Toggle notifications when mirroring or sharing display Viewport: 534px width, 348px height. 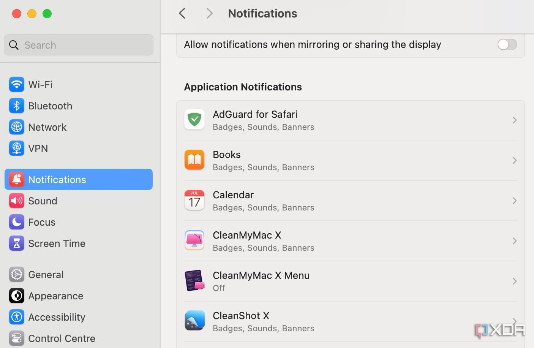pos(507,44)
